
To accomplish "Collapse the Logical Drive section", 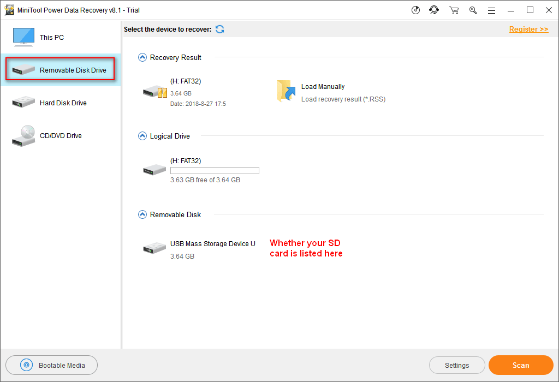I will (142, 136).
